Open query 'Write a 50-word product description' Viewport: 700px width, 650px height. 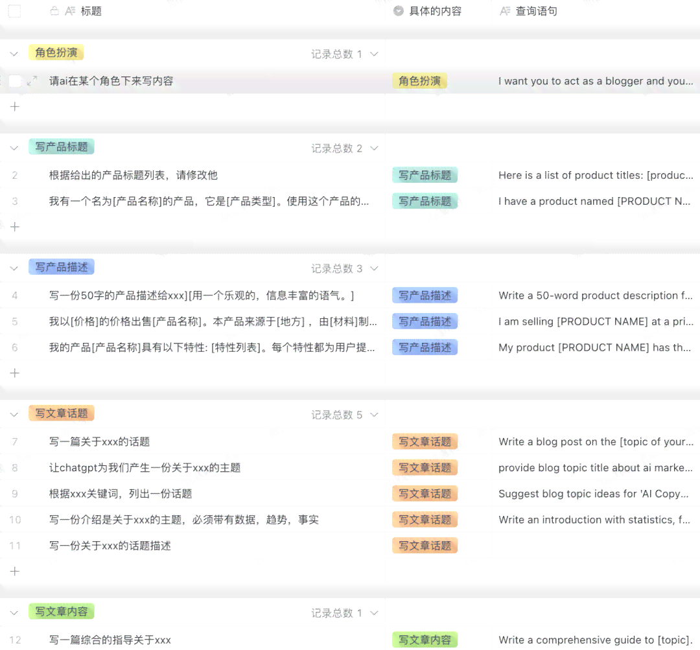pos(596,296)
